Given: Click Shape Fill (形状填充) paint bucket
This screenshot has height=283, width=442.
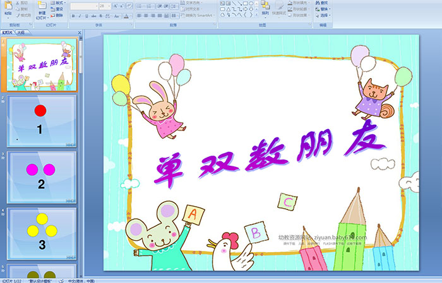Looking at the screenshot, I should [x=290, y=3].
